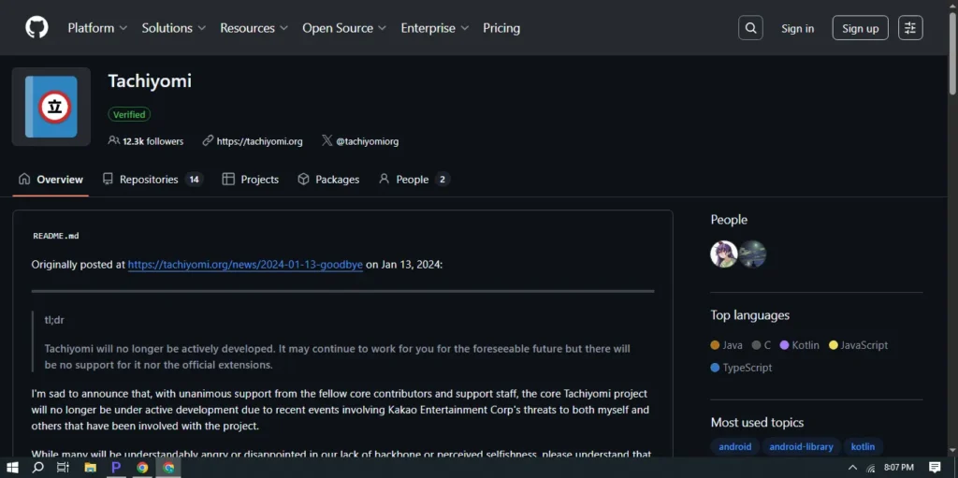This screenshot has height=478, width=958.
Task: Click the People person icon
Action: [384, 179]
